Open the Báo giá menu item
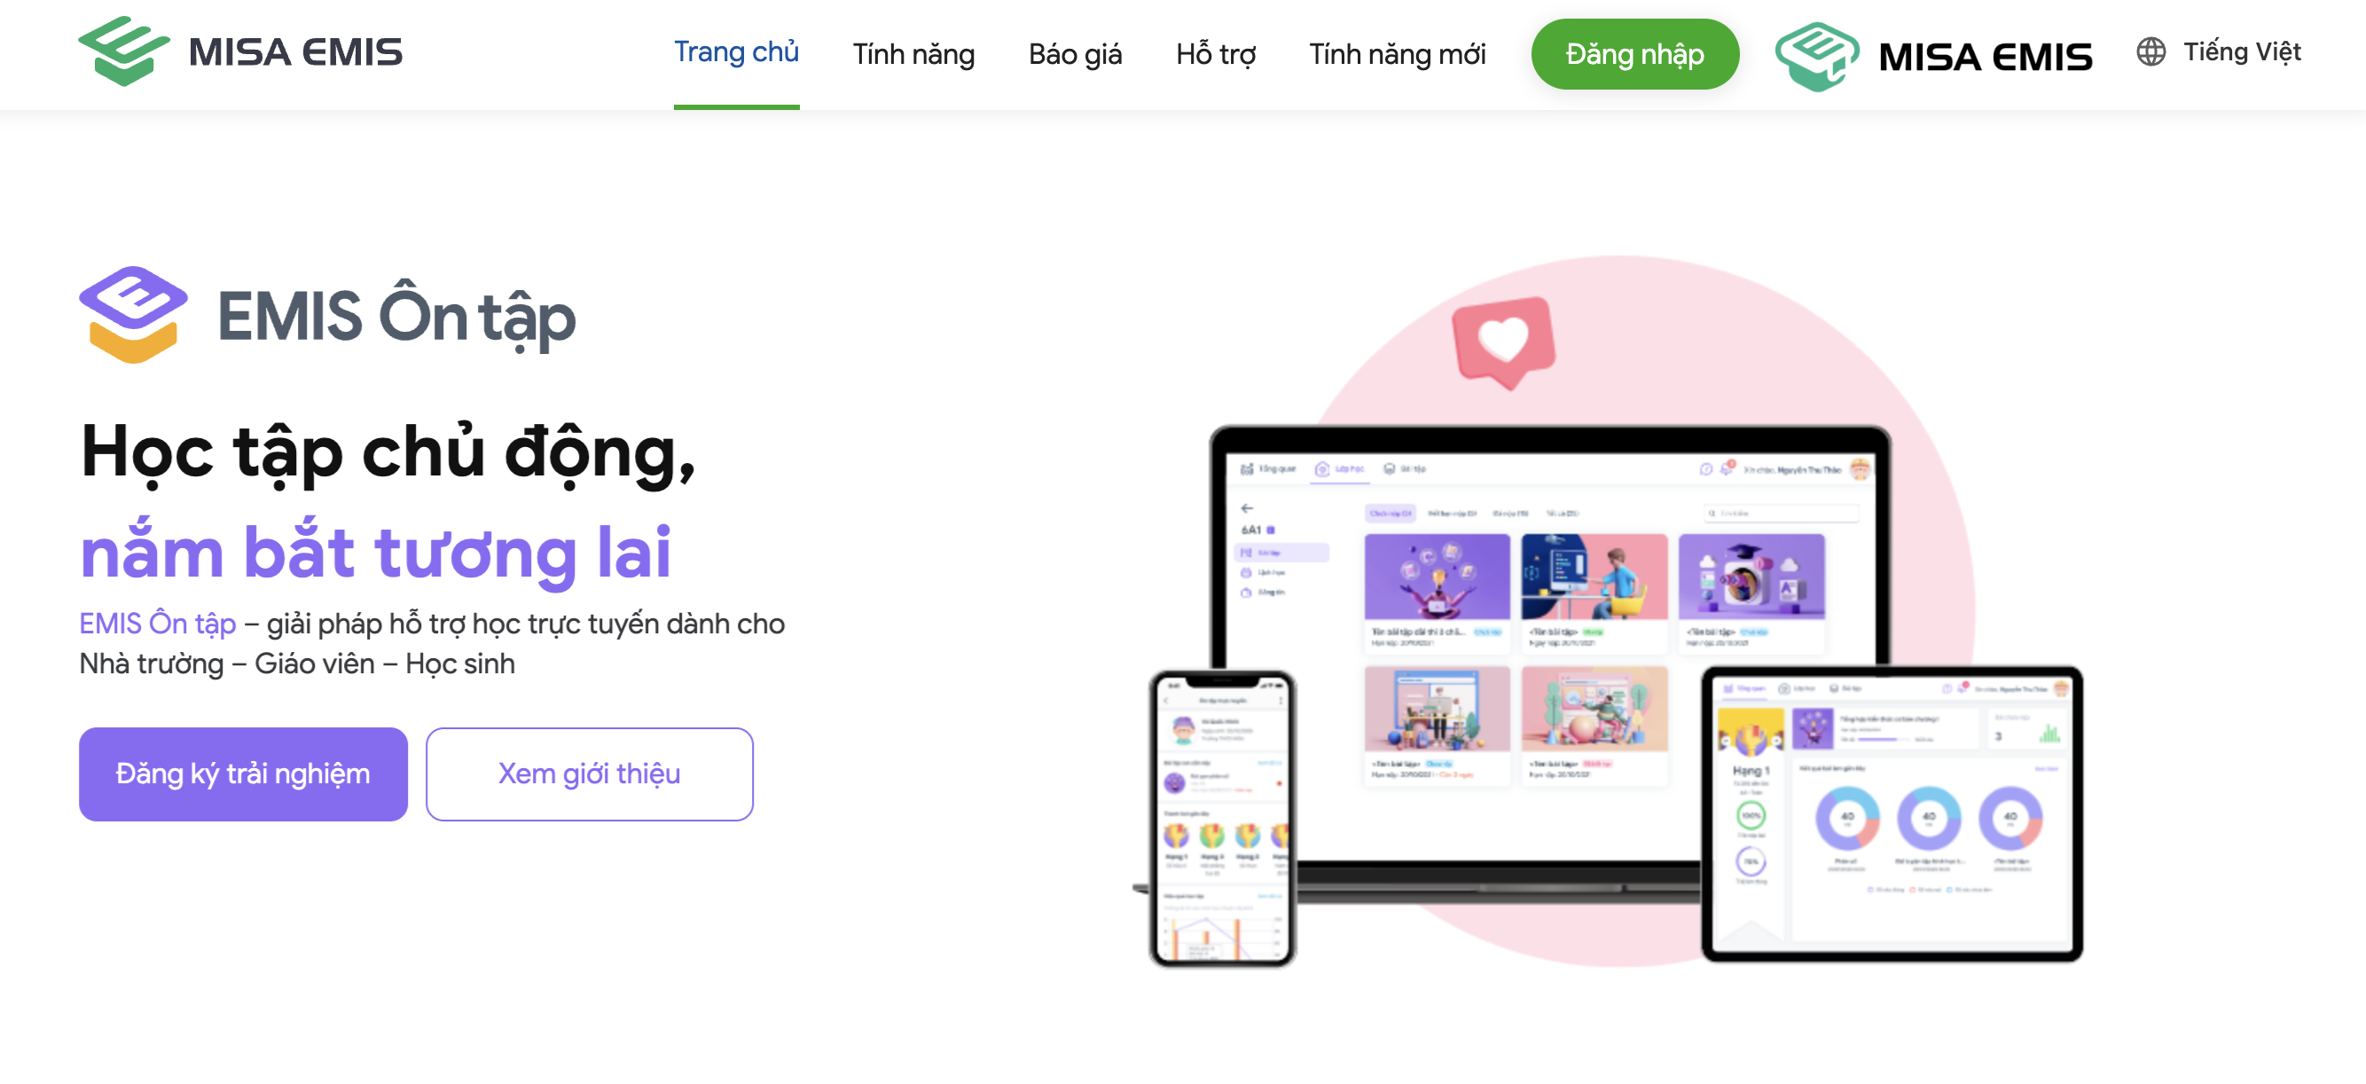 tap(1075, 54)
